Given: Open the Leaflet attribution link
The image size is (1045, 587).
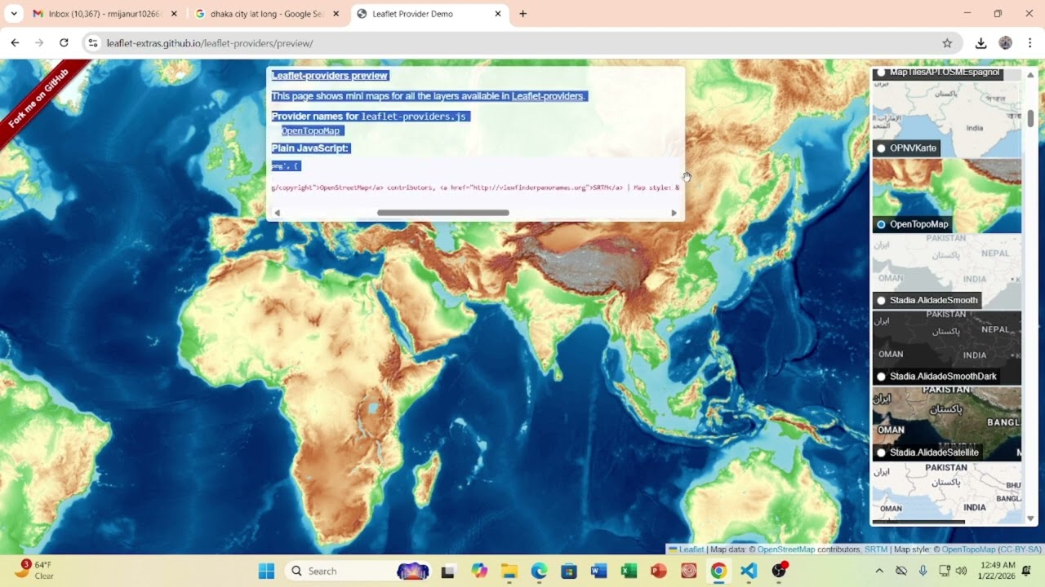Looking at the screenshot, I should (x=691, y=549).
